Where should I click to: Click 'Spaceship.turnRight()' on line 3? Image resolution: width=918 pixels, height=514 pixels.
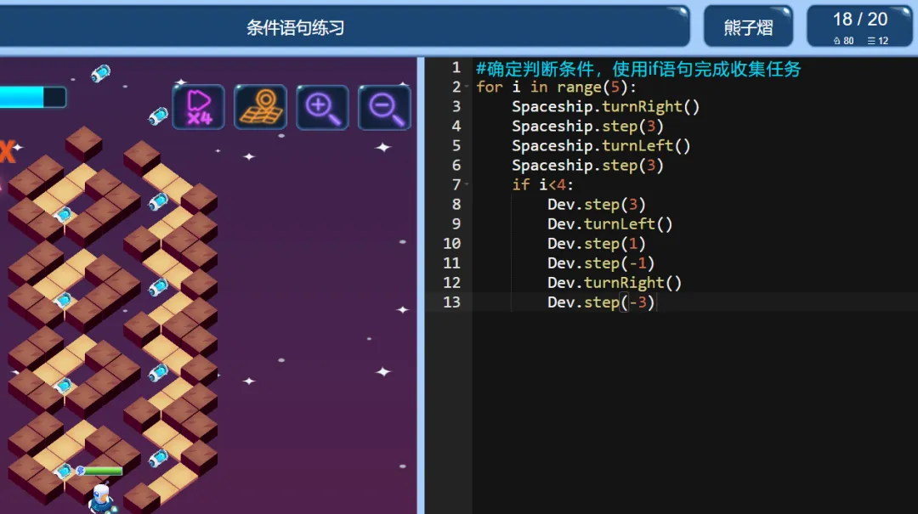[x=605, y=107]
